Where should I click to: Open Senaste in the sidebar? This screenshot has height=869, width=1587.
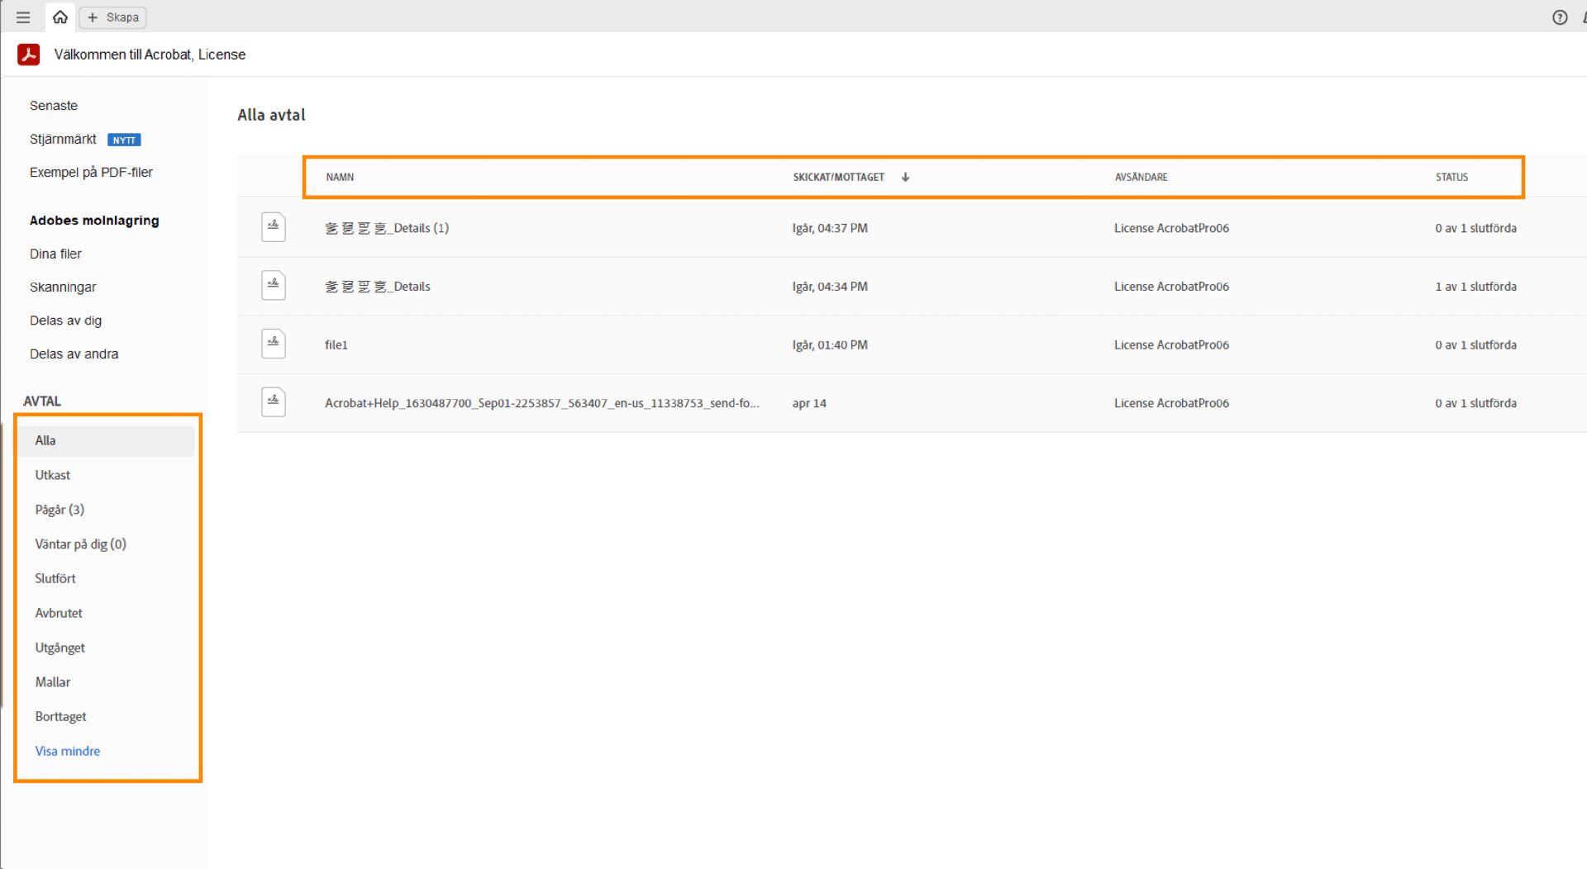pyautogui.click(x=54, y=106)
